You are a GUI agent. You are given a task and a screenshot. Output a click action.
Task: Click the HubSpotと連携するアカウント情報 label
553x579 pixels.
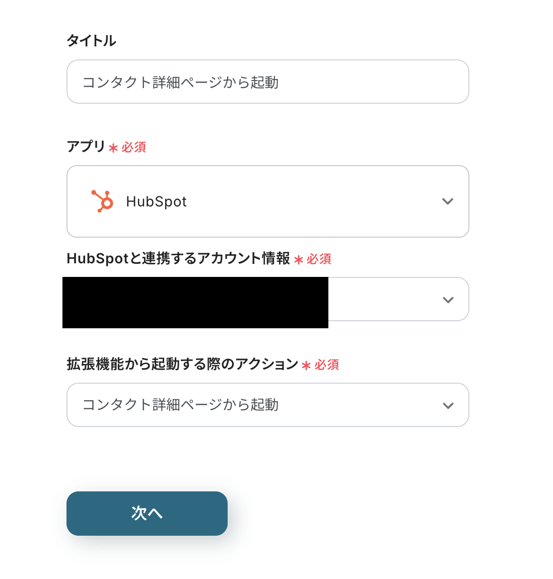(x=178, y=259)
